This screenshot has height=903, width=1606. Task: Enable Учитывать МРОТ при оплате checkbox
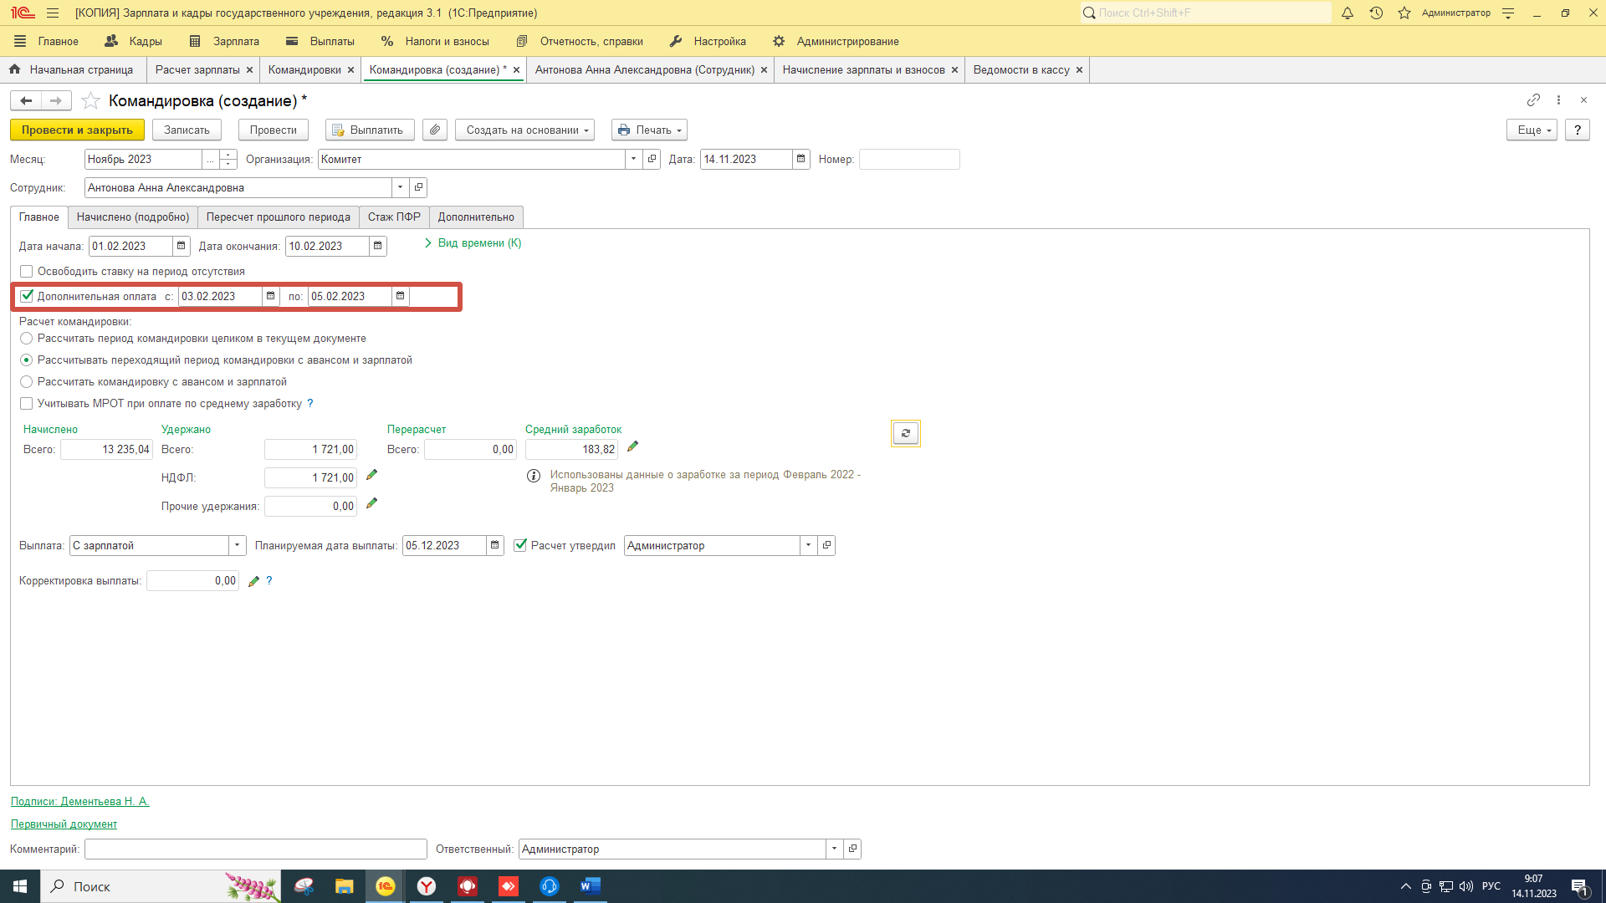pyautogui.click(x=27, y=404)
